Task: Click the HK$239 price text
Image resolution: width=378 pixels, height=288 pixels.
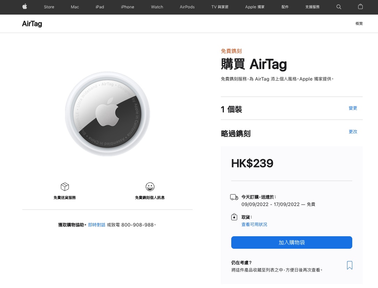Action: [252, 163]
